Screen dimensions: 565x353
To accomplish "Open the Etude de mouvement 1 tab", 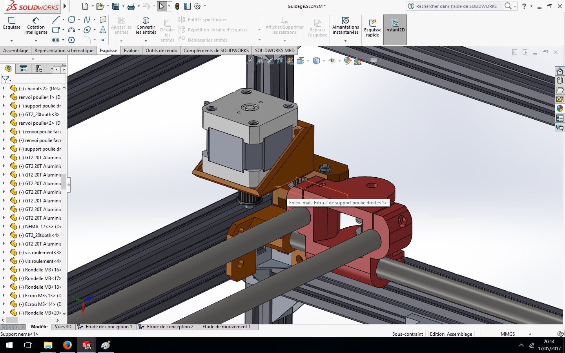I will pos(226,327).
